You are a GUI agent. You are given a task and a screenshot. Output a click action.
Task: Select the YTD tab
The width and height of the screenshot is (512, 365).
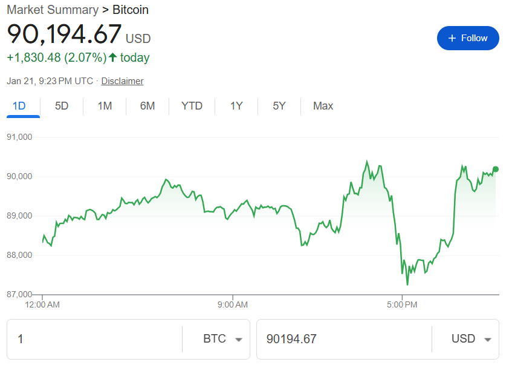(192, 106)
